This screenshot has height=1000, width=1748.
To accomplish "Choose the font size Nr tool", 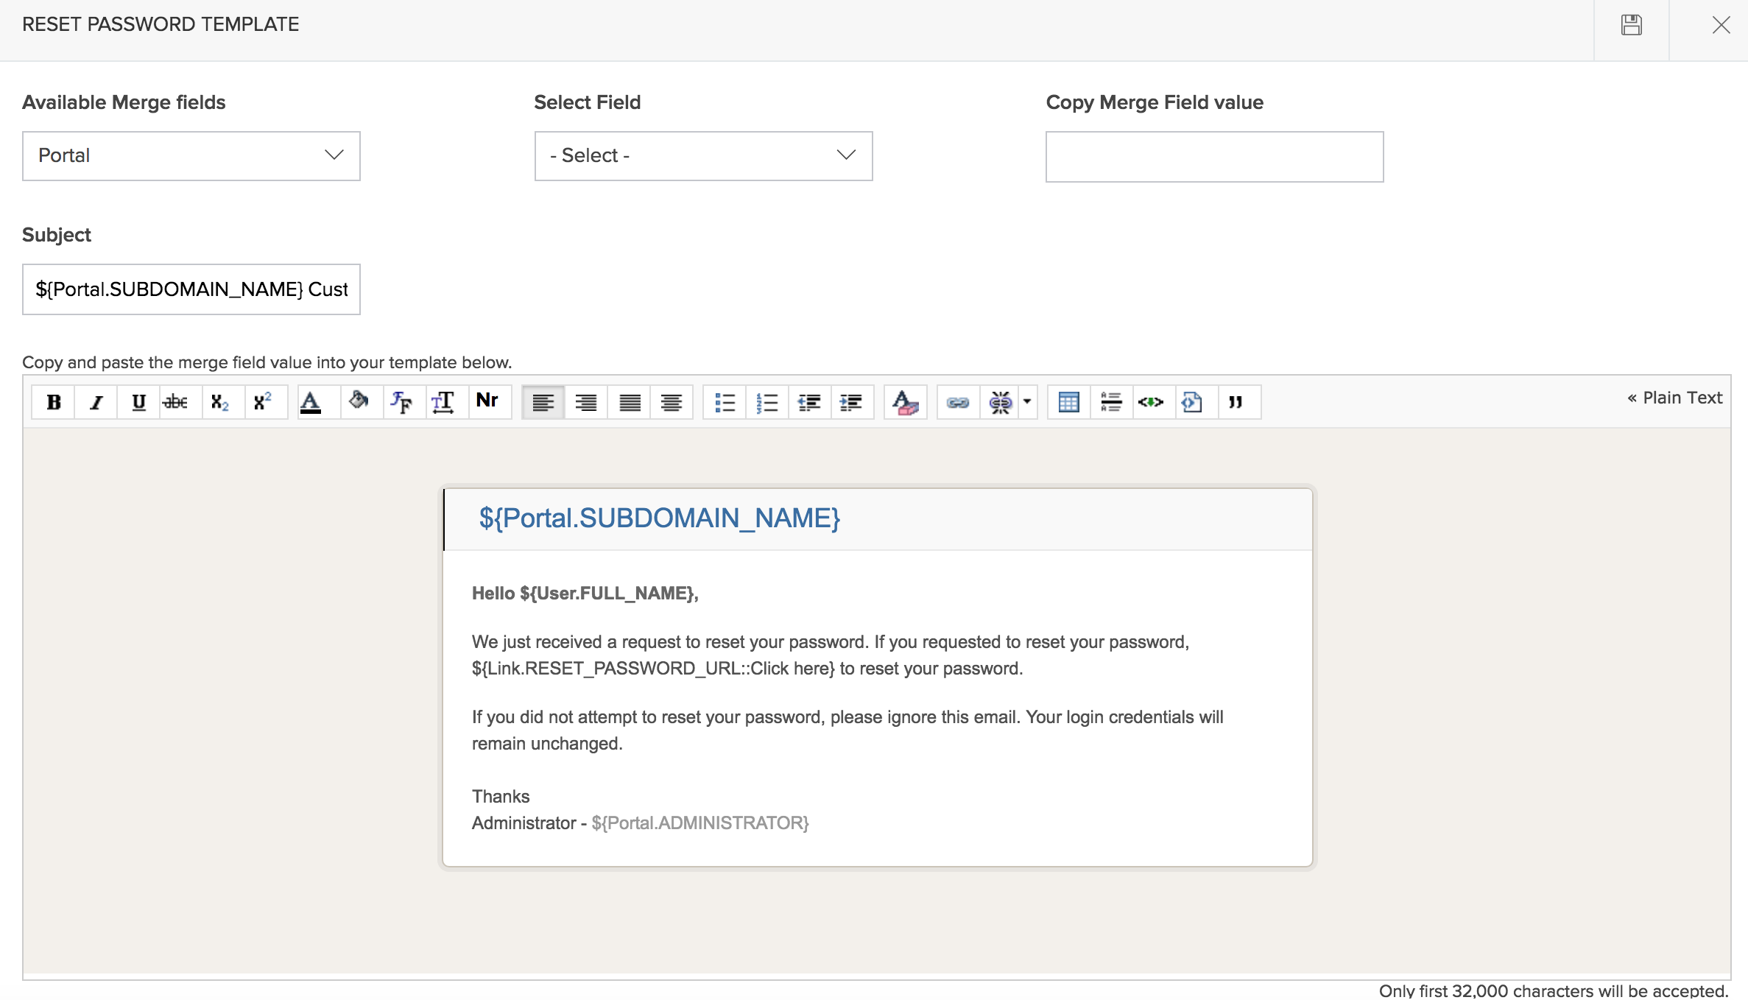I will click(x=487, y=401).
